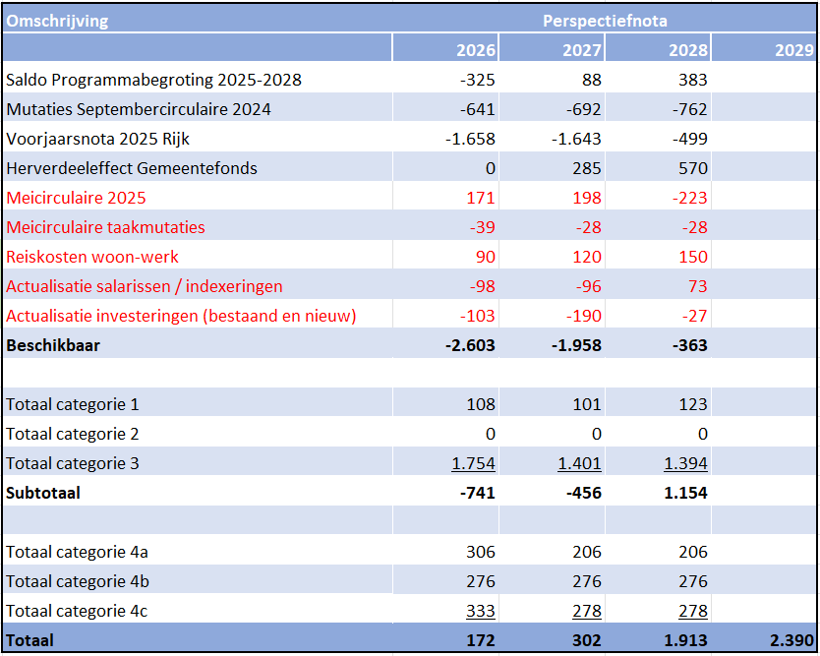Select the Perspectiefnota header cell
Screen dimensions: 820x656
604,20
